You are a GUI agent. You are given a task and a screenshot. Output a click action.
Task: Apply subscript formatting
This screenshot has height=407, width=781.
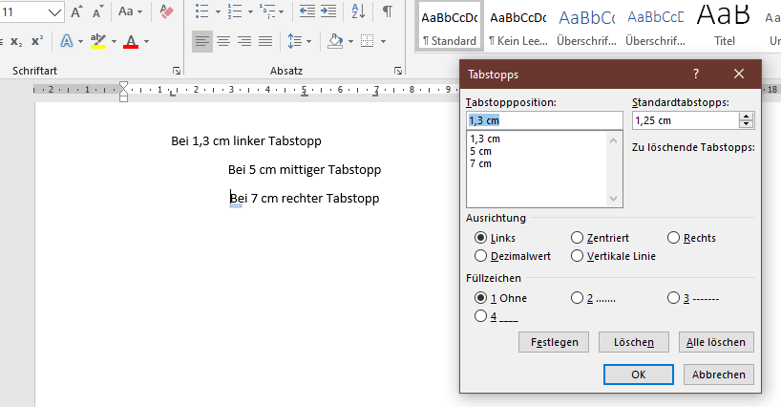pyautogui.click(x=16, y=41)
